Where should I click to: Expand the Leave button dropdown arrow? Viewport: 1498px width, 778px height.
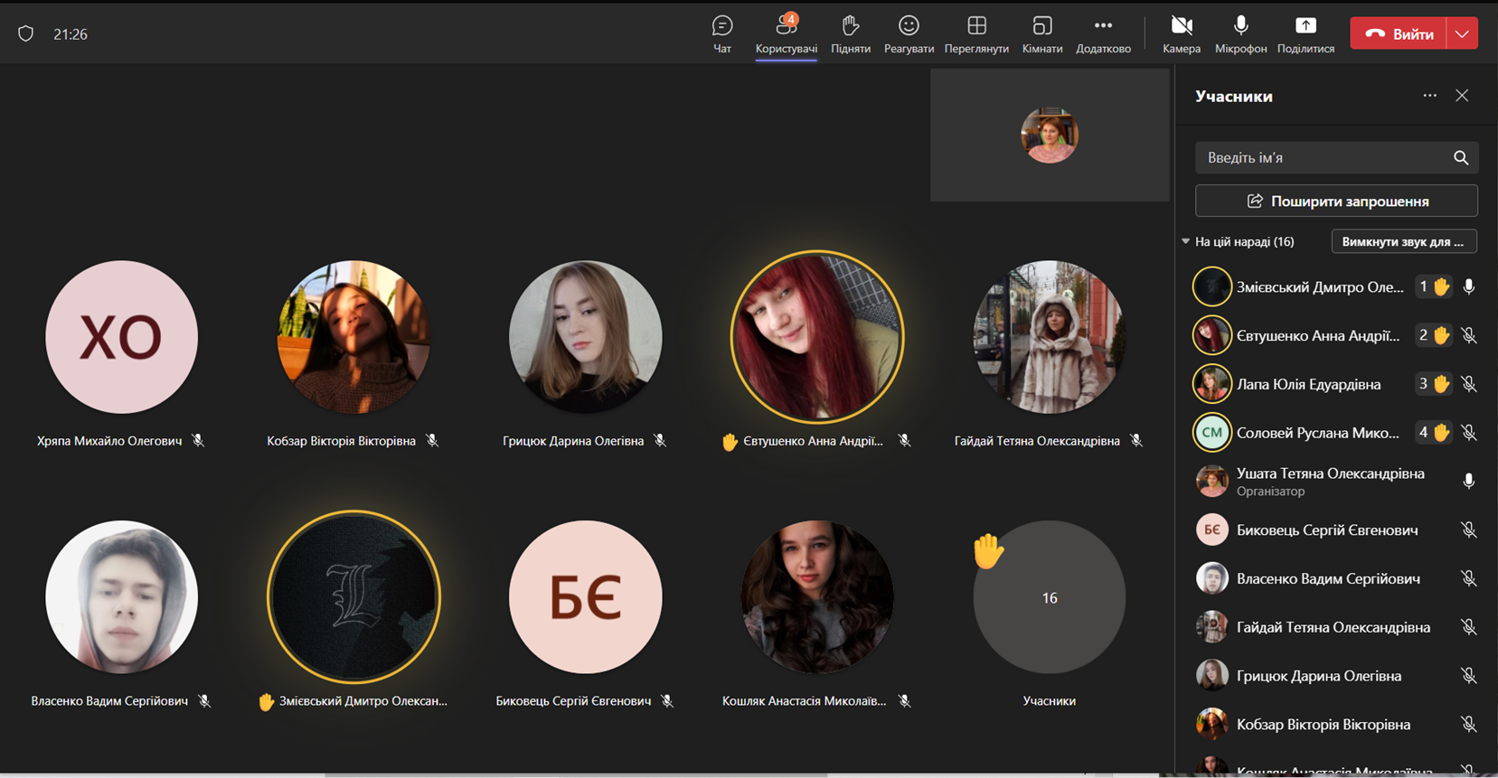(x=1462, y=34)
